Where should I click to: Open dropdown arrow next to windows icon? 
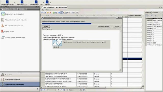(75, 13)
